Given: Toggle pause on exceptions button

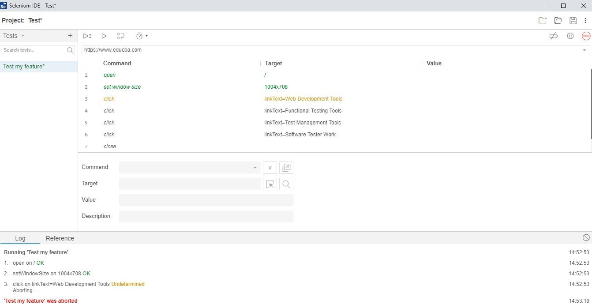Looking at the screenshot, I should point(570,36).
